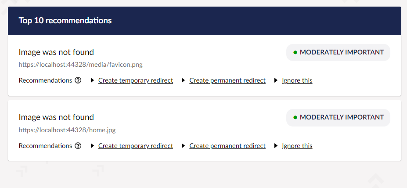Create temporary redirect for home.jpg
Viewport: 407px width, 188px height.
[x=136, y=146]
